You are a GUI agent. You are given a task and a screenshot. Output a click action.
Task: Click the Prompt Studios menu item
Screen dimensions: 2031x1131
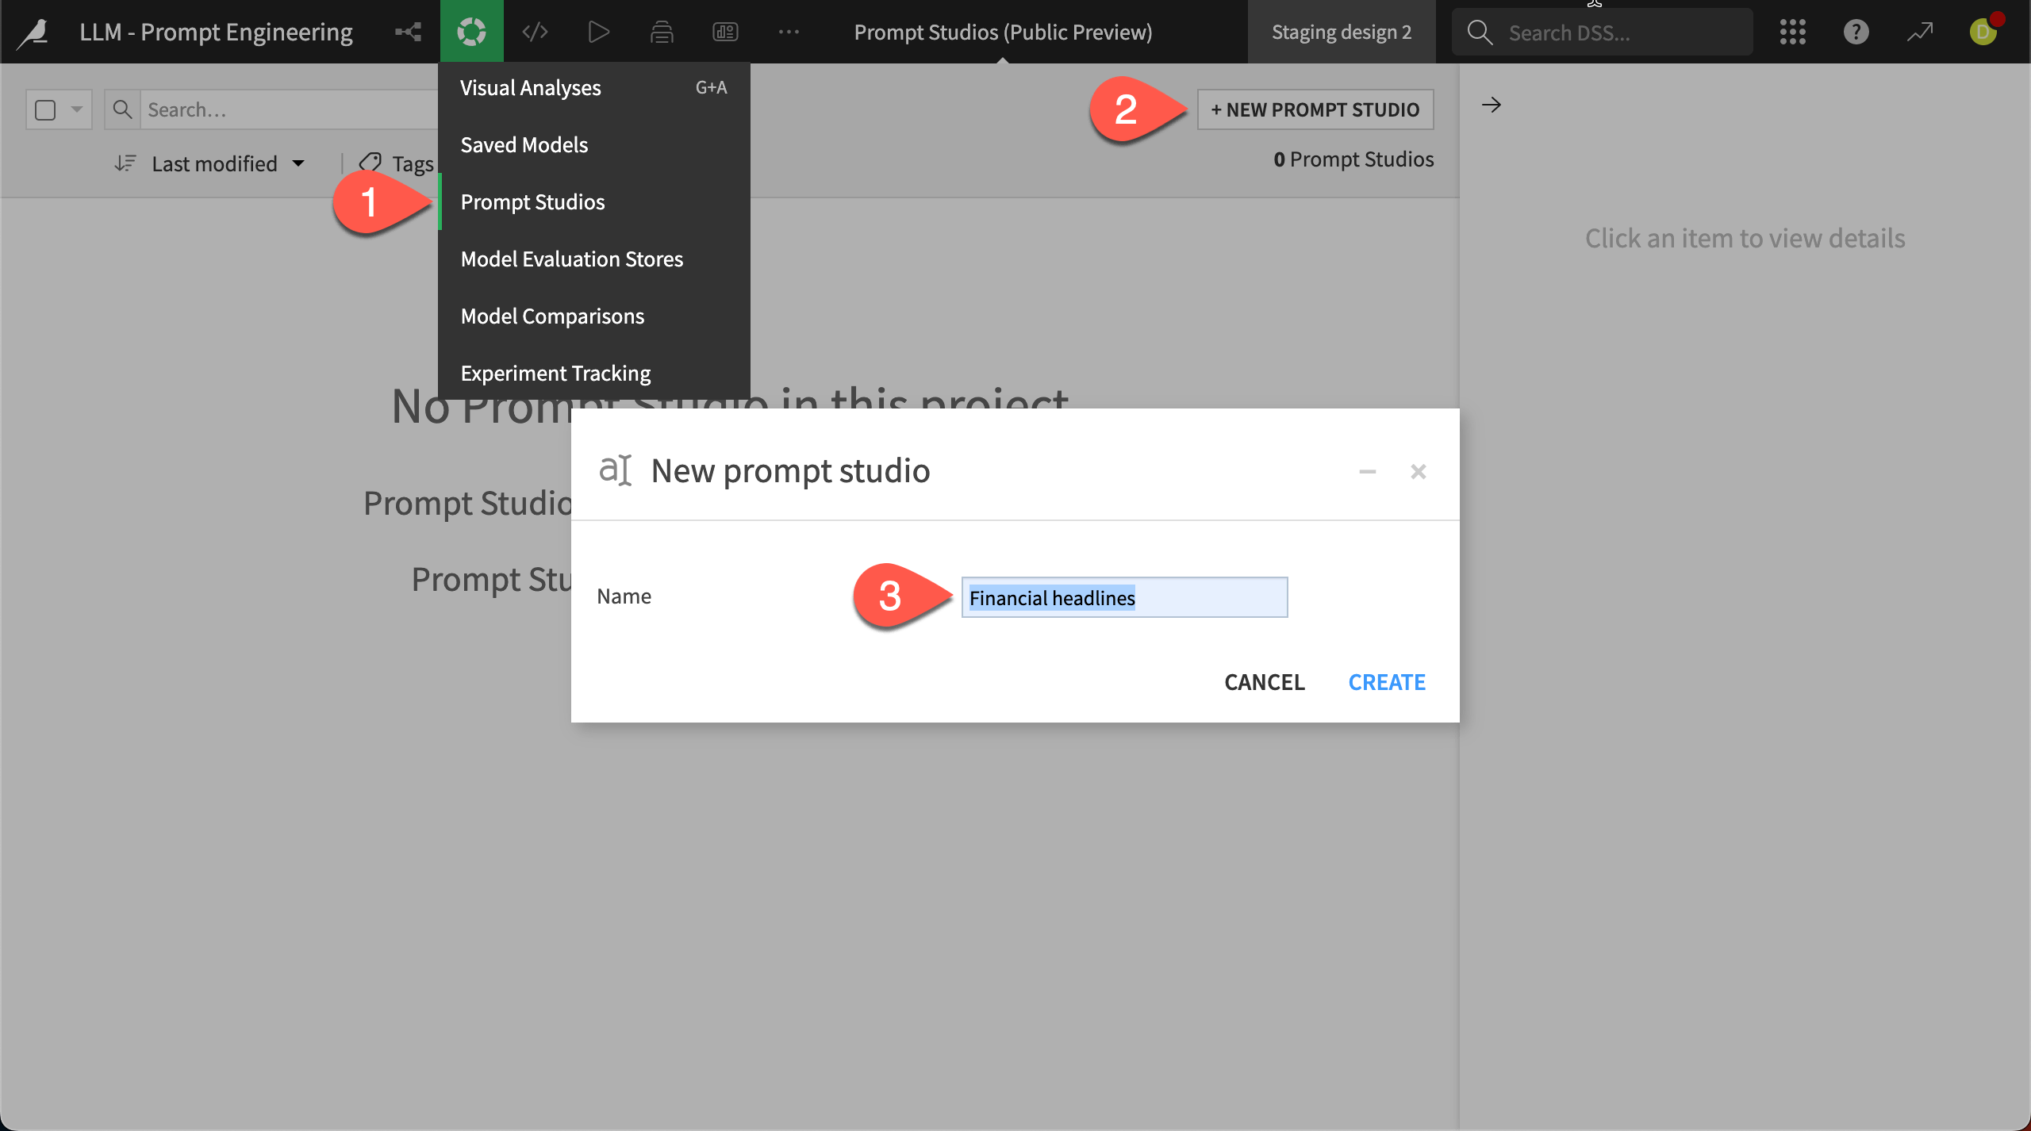(533, 201)
